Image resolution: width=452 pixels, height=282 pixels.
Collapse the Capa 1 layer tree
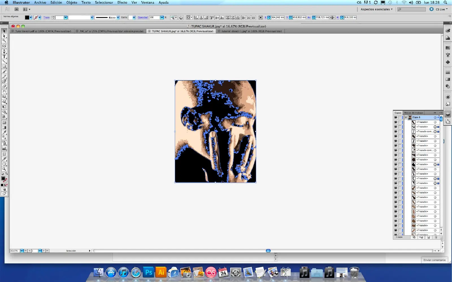pyautogui.click(x=406, y=117)
